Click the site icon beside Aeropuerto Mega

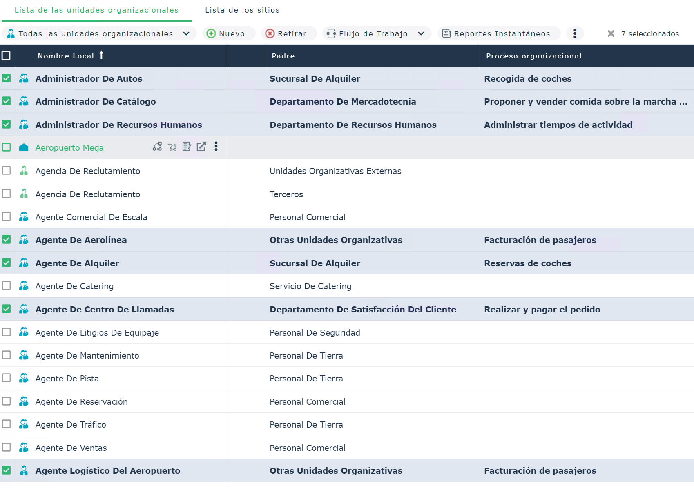tap(24, 147)
